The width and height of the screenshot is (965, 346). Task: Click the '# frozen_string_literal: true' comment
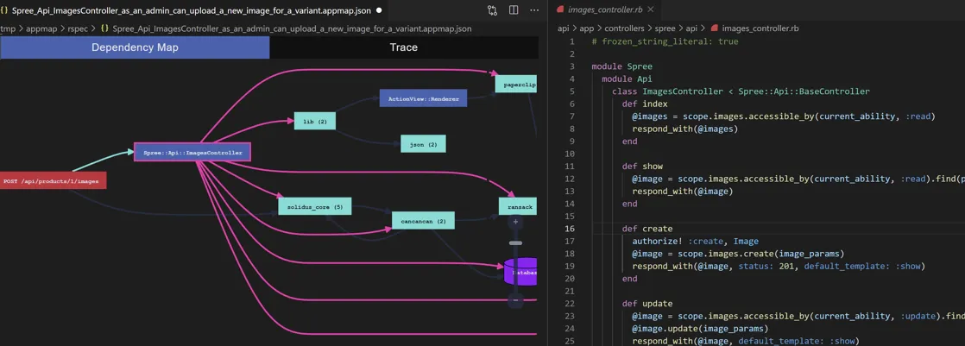[x=665, y=41]
